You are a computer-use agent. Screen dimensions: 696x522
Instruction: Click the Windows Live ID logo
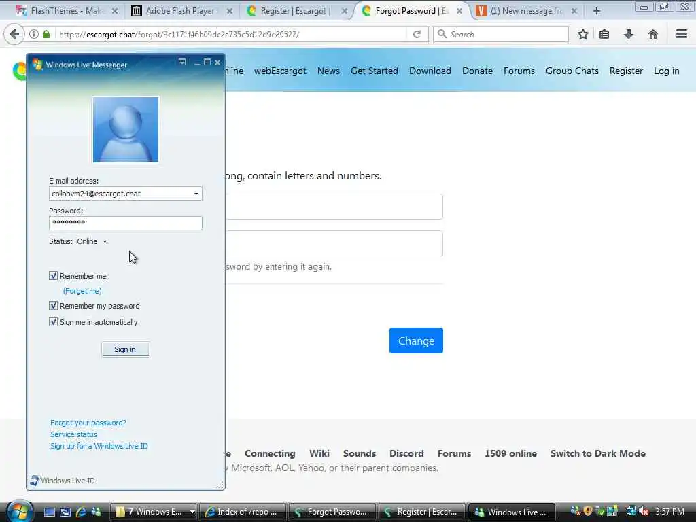click(63, 481)
